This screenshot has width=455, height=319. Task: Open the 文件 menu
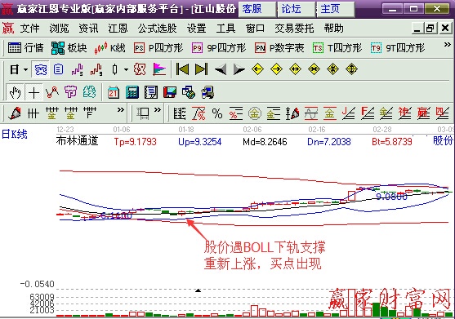pyautogui.click(x=29, y=29)
